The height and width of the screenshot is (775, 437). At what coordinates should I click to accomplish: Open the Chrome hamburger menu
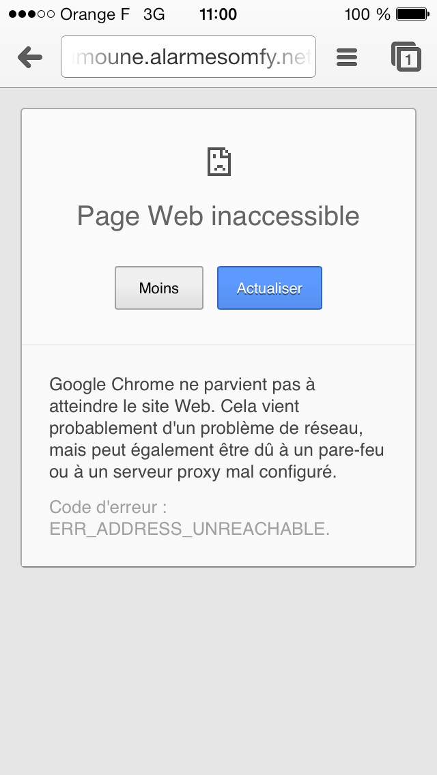(347, 58)
